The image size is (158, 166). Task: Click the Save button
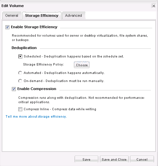coord(86,159)
